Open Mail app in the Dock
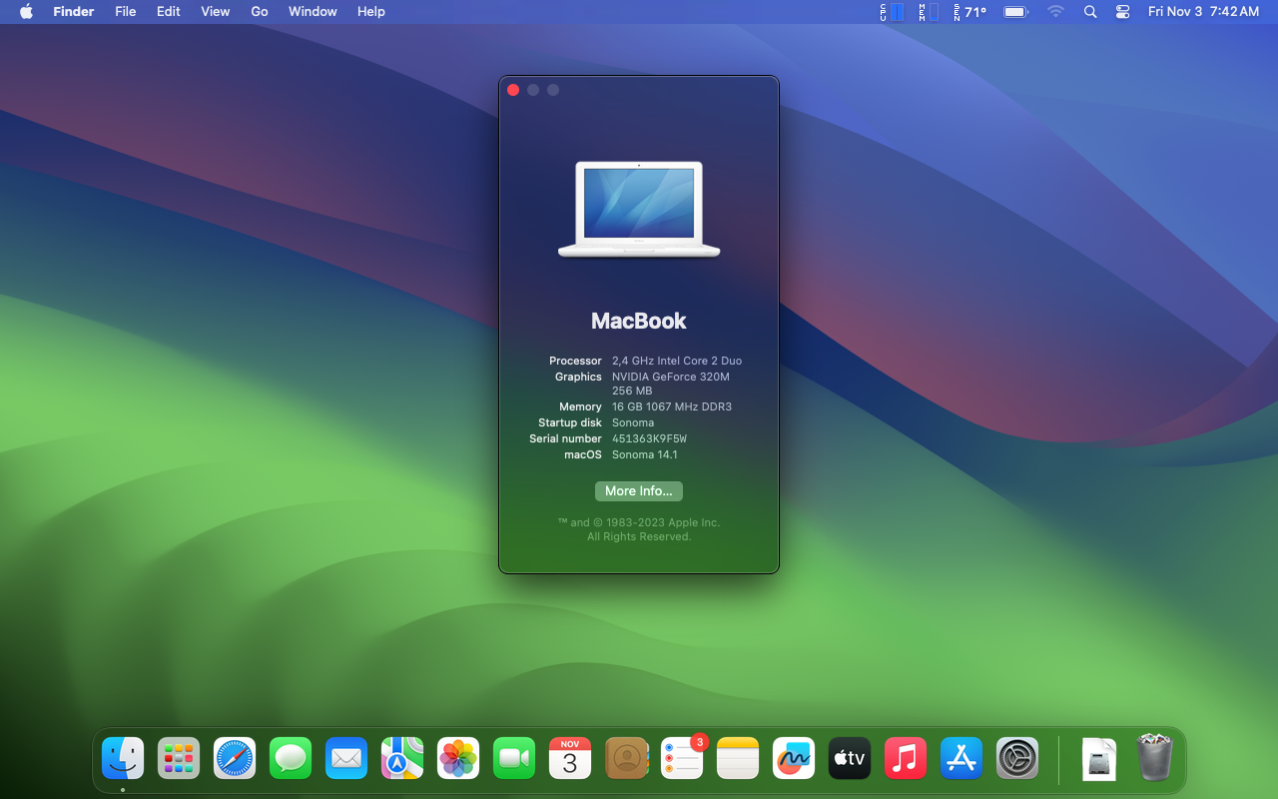Viewport: 1278px width, 799px height. coord(346,759)
